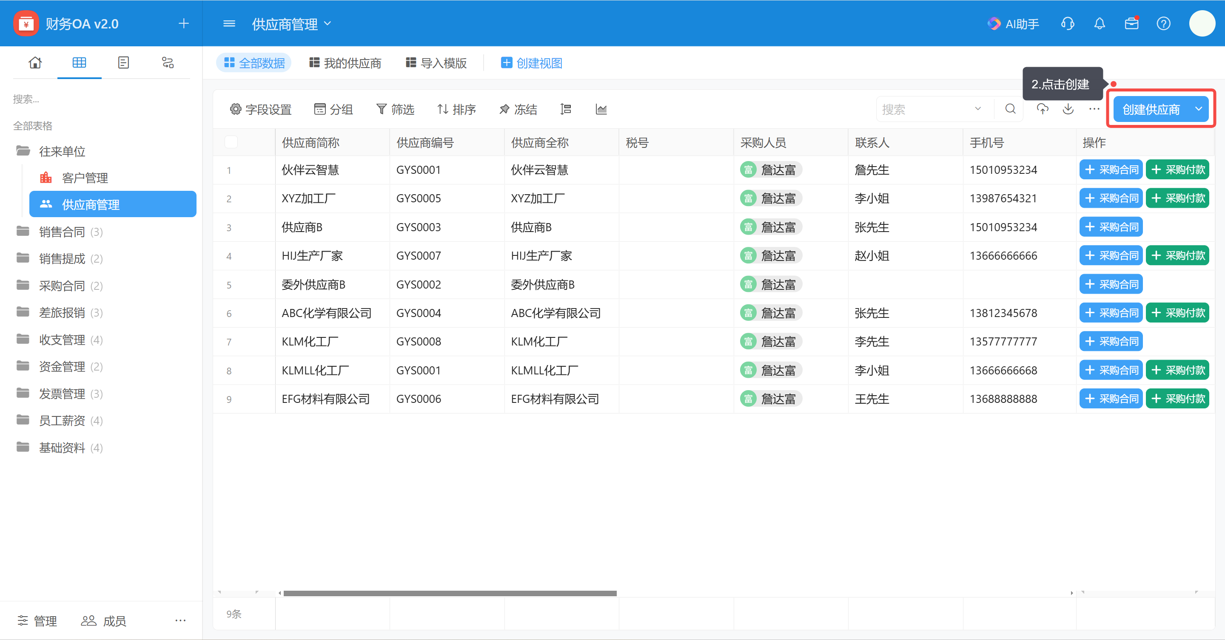Toggle the hamburger menu icon
Screen dimensions: 1225x640
tap(229, 23)
